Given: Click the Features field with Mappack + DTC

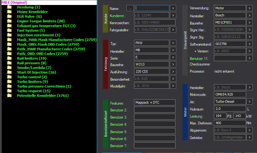Looking at the screenshot, I should click(x=155, y=102).
